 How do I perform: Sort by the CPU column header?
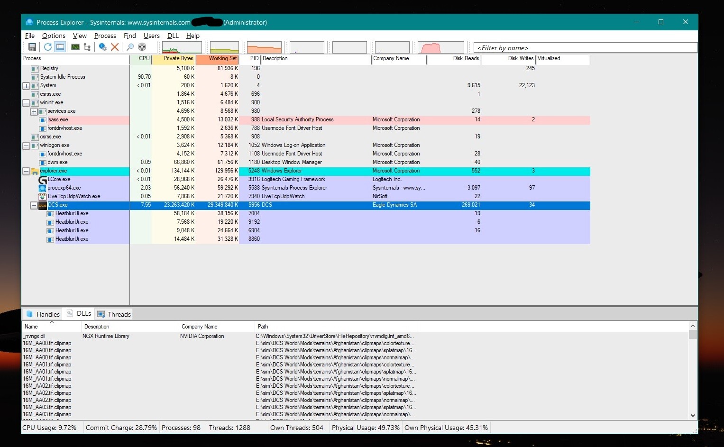tap(141, 59)
